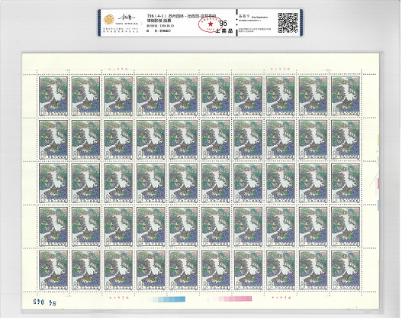Click the stamp in the top-left corner of the sheet
402x320 pixels.
(x=53, y=96)
